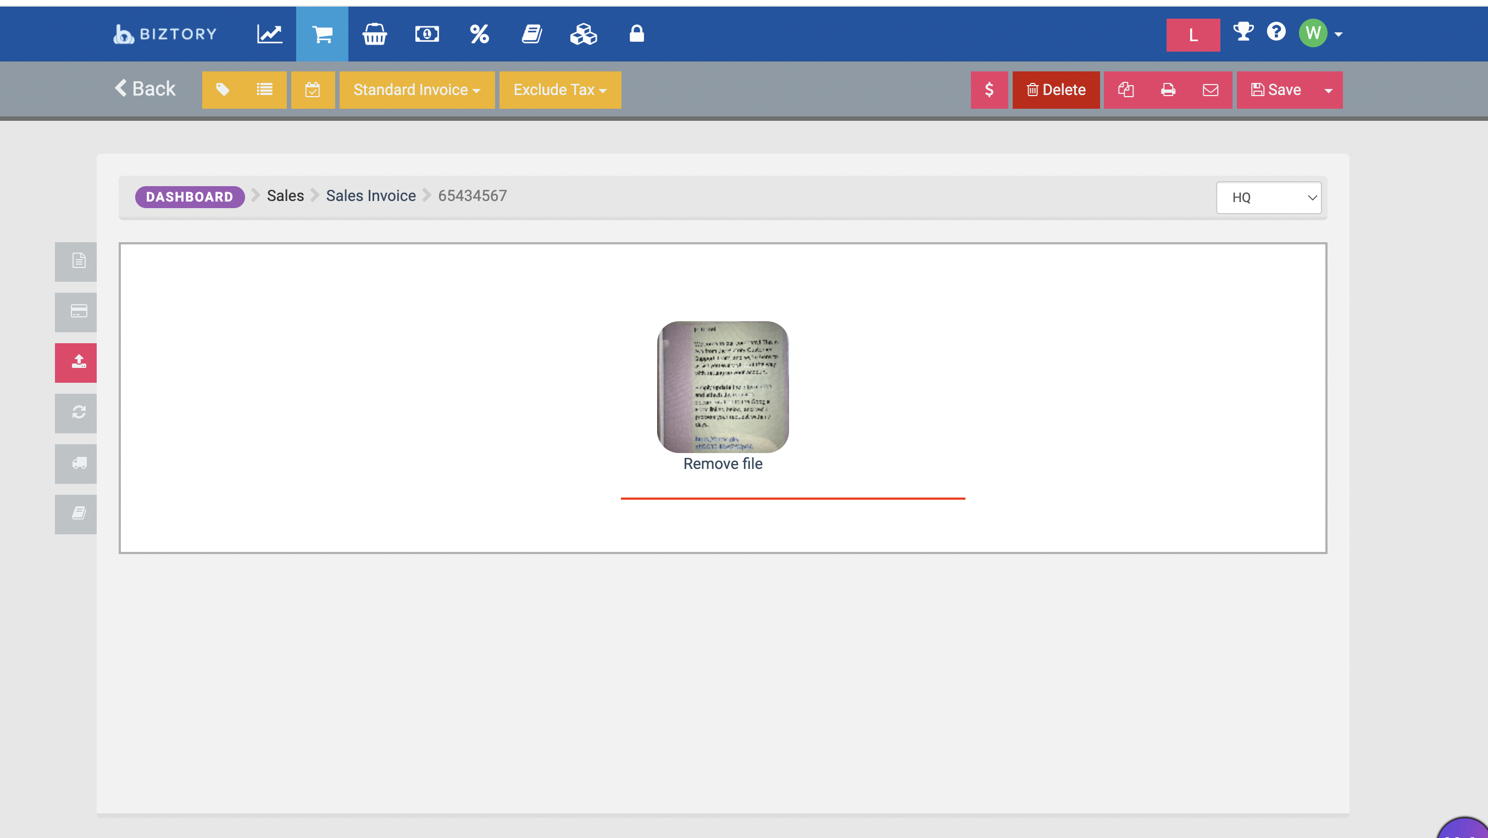The height and width of the screenshot is (838, 1488).
Task: Click the padlock icon in navbar
Action: coord(636,34)
